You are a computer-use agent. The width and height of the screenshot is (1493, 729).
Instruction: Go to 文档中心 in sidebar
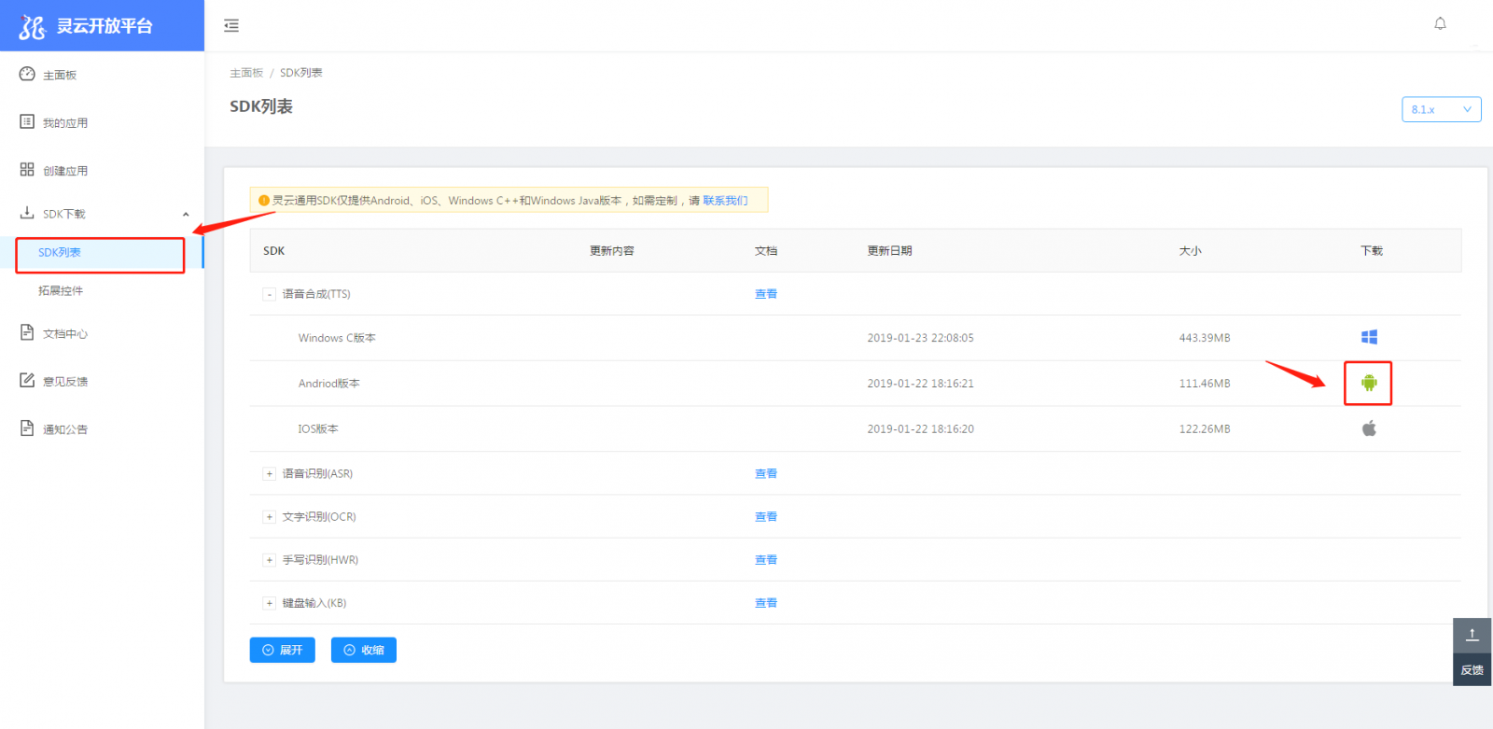pos(64,333)
